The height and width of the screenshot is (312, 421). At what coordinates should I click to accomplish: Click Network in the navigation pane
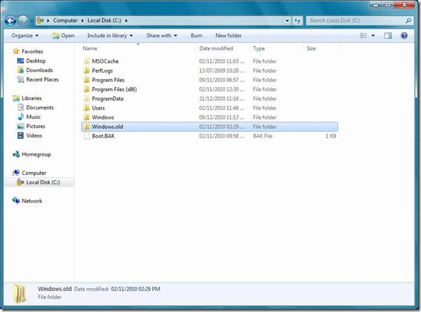pos(32,201)
